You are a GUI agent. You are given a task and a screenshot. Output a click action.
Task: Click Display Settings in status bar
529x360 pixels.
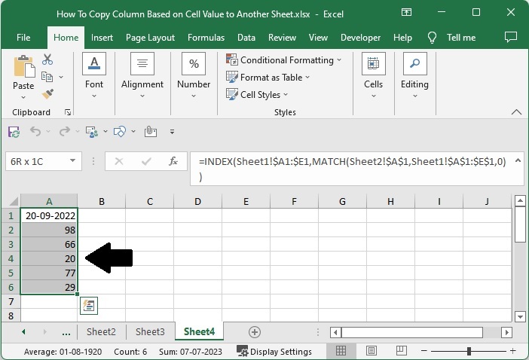coord(274,352)
